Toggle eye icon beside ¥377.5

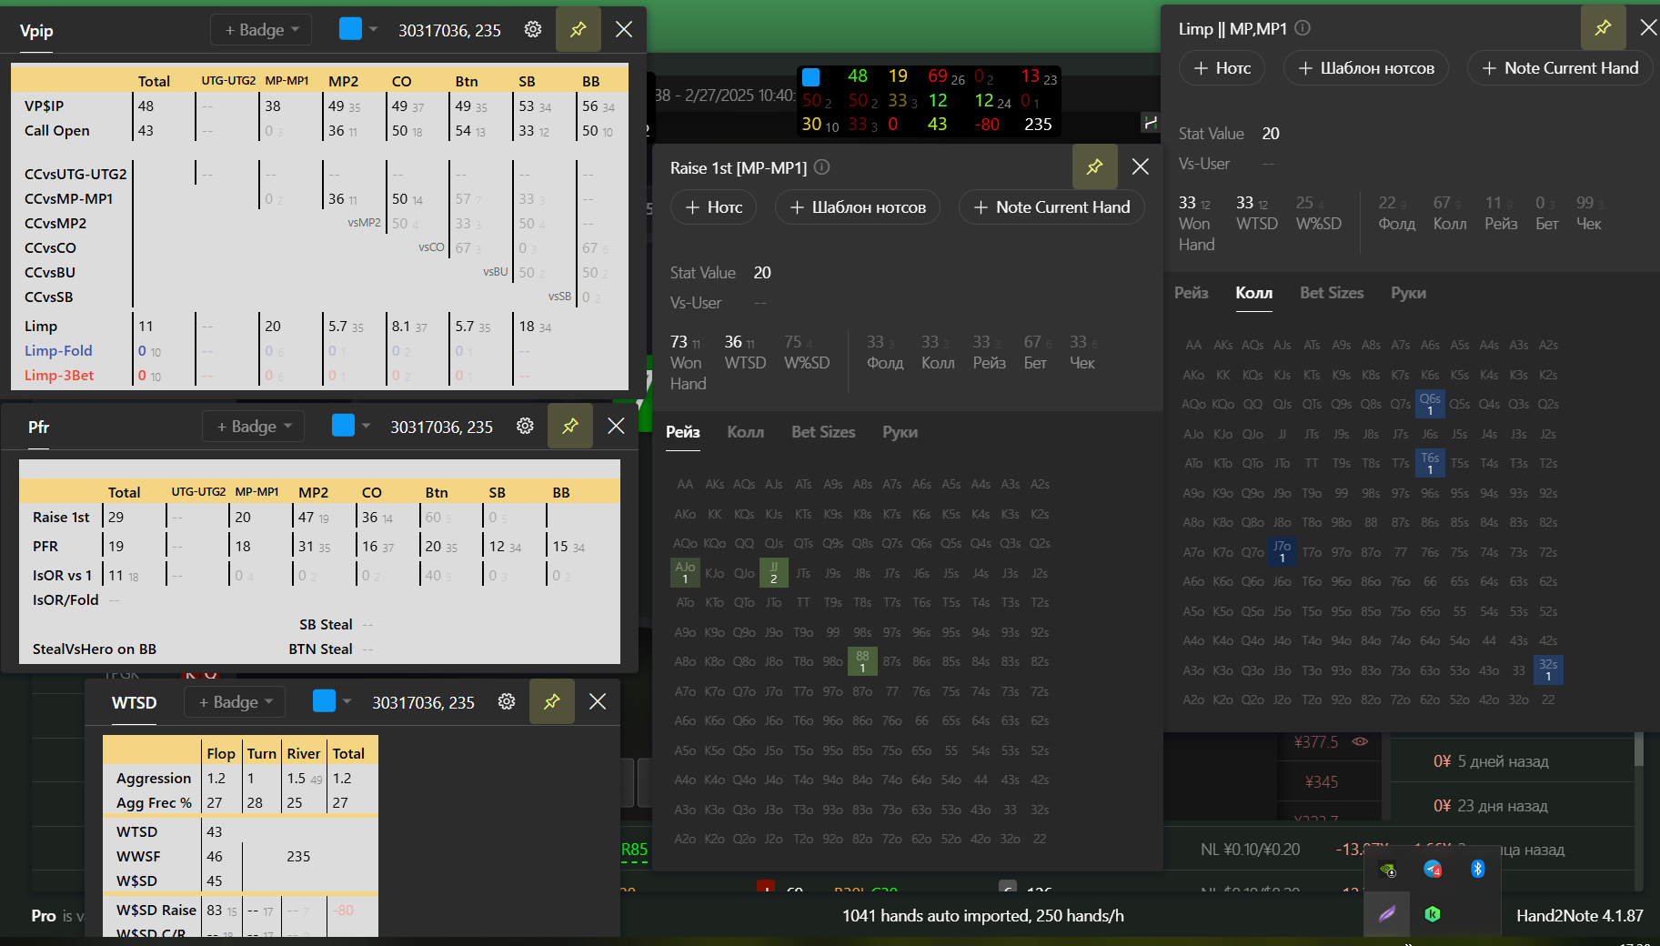coord(1360,741)
